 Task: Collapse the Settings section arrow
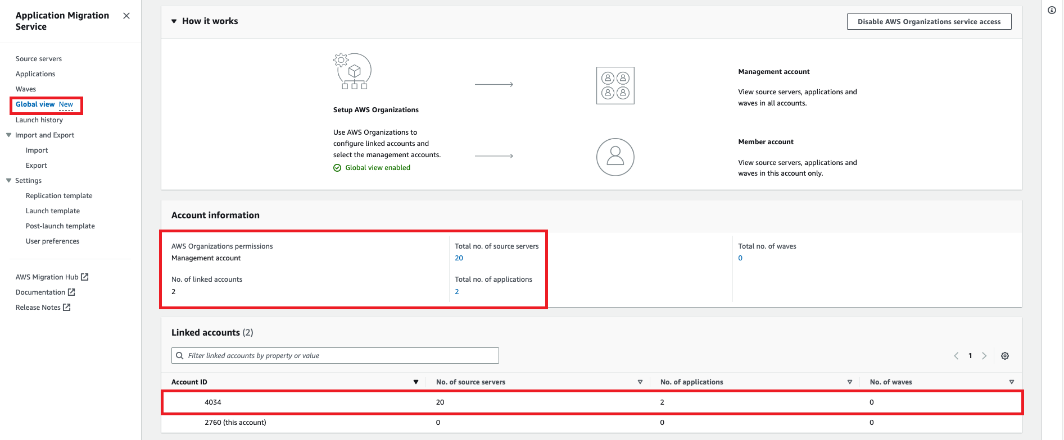(x=8, y=181)
